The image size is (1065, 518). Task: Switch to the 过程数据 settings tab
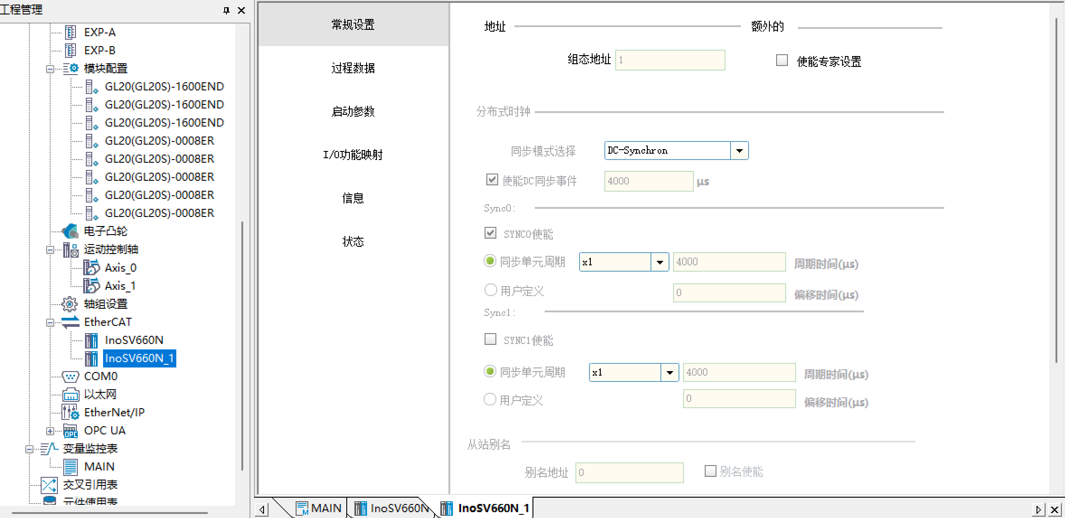(353, 68)
